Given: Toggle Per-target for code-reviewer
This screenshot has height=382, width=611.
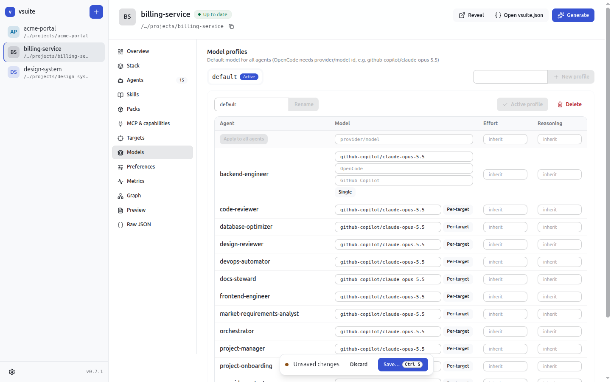Looking at the screenshot, I should point(458,210).
